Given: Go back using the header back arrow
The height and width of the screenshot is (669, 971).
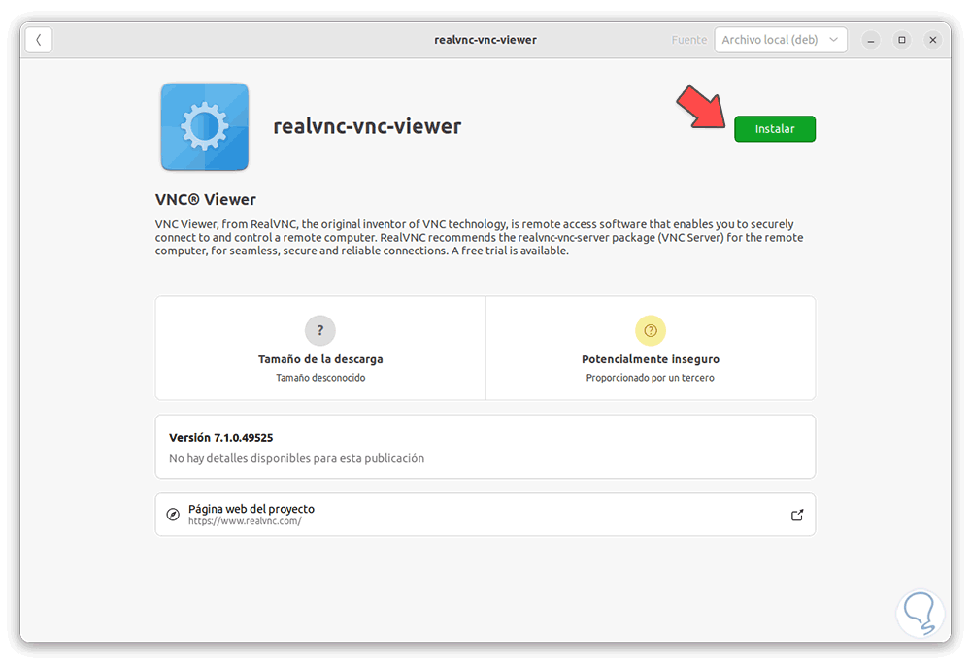Looking at the screenshot, I should (x=39, y=40).
